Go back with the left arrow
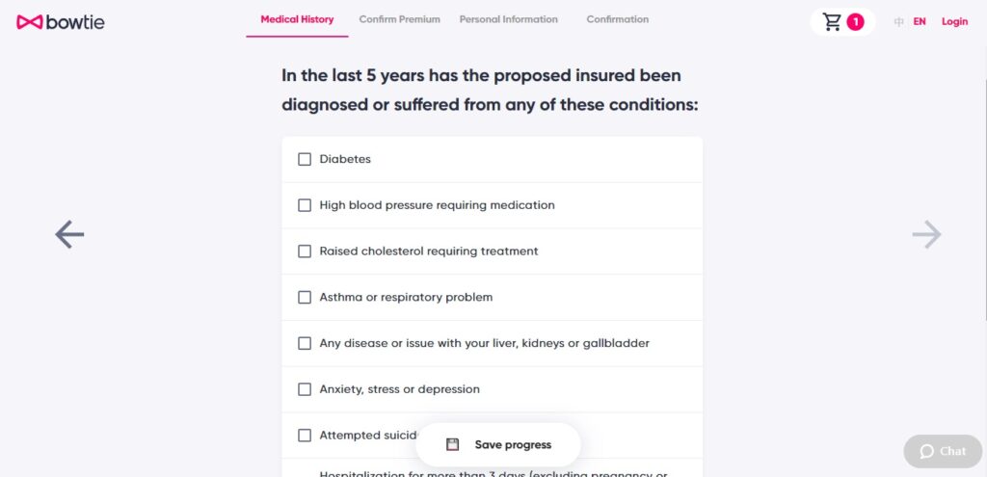This screenshot has width=987, height=477. point(69,234)
